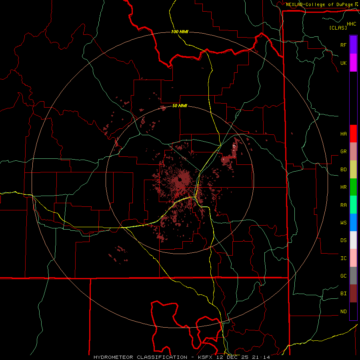360x360 pixels.
Task: Click the RF legend label
Action: tap(343, 45)
